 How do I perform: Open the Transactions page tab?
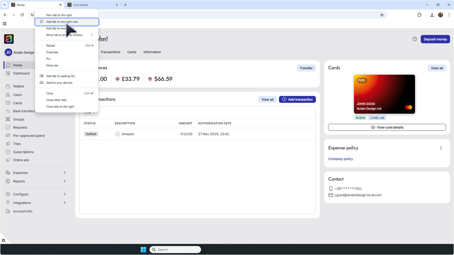click(x=110, y=52)
